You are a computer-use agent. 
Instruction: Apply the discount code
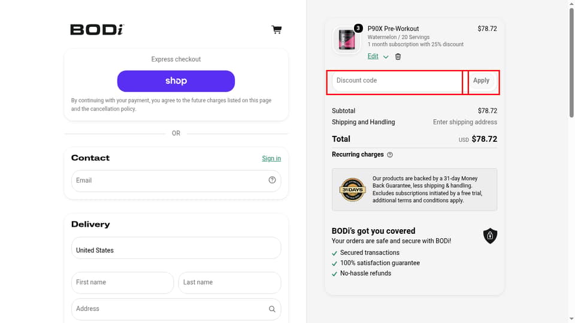pyautogui.click(x=481, y=81)
